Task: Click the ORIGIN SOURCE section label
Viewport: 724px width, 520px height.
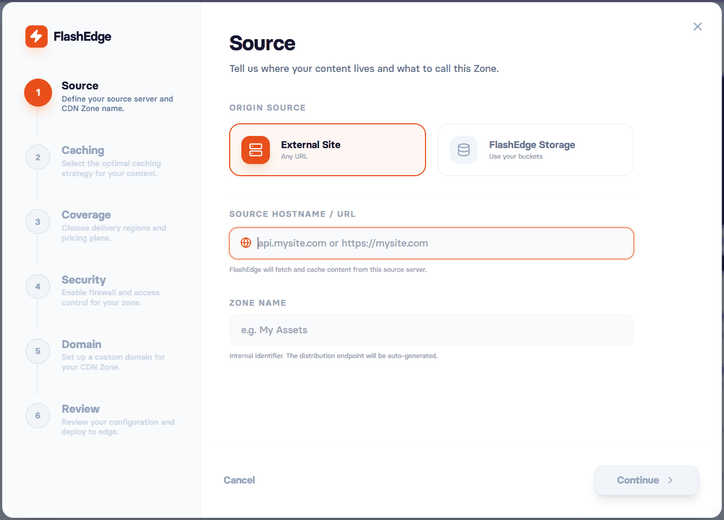Action: 267,108
